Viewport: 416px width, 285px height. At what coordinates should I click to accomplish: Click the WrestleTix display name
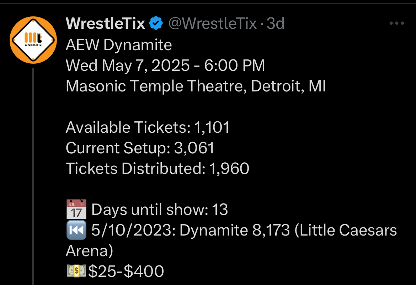pos(106,24)
